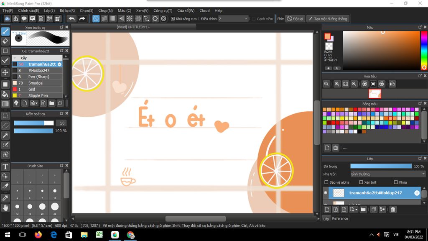Select the Move tool
This screenshot has height=241, width=428.
(x=5, y=72)
